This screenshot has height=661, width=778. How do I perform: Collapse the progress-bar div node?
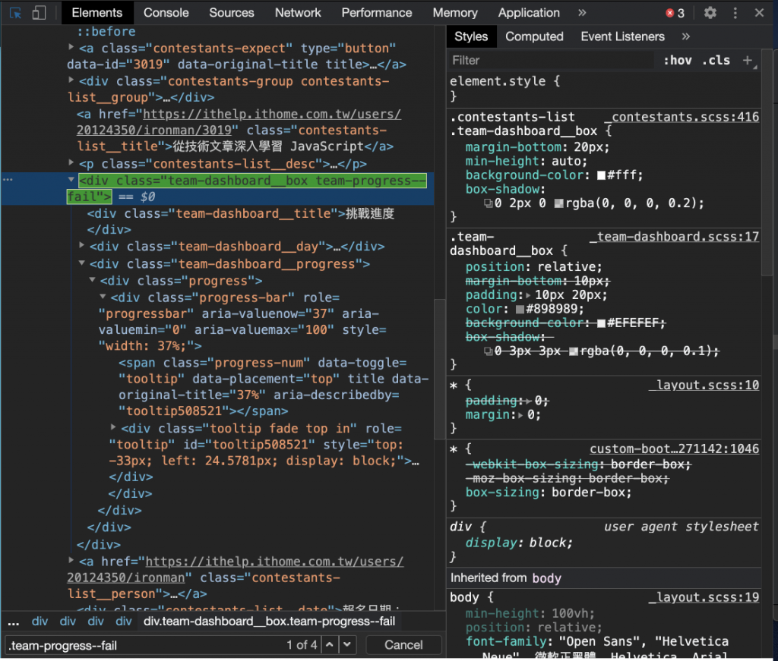(103, 297)
